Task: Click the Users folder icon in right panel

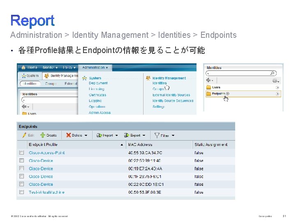Action: point(208,88)
